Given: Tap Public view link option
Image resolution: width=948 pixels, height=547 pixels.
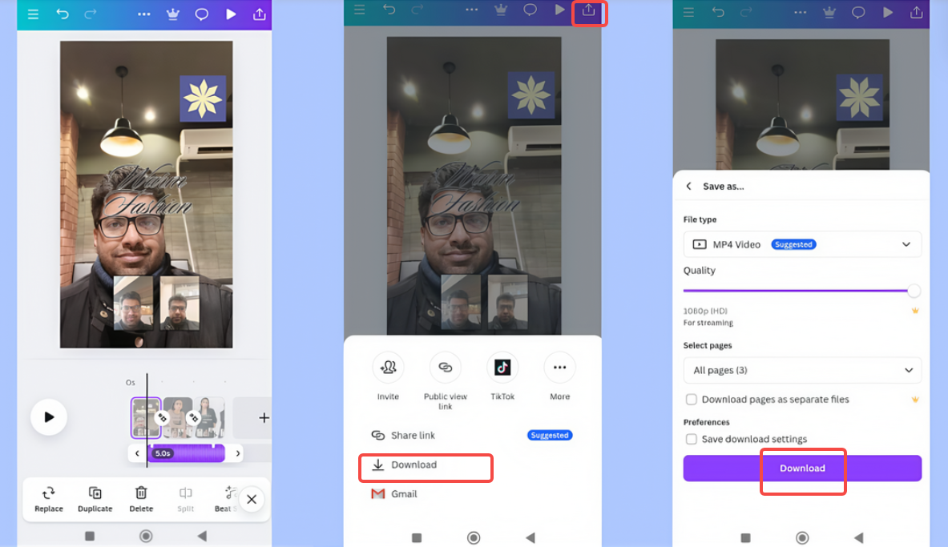Looking at the screenshot, I should click(446, 380).
